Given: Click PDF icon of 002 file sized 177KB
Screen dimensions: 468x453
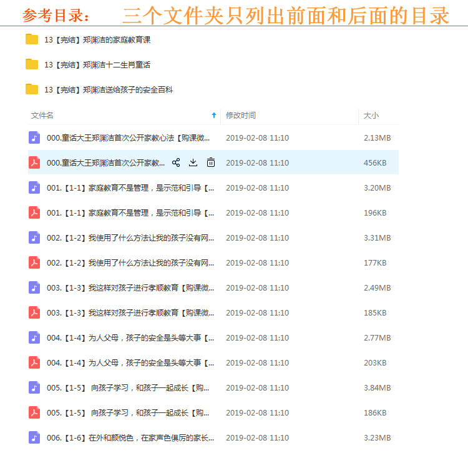Looking at the screenshot, I should [34, 262].
